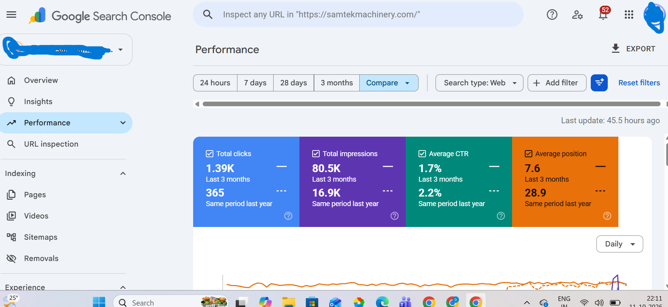Viewport: 668px width, 307px height.
Task: Click the Inspect any URL input field
Action: click(x=358, y=15)
